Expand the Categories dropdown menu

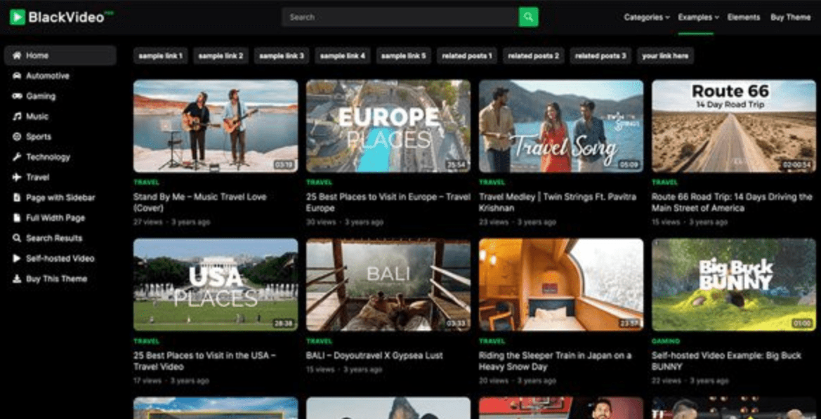click(646, 18)
